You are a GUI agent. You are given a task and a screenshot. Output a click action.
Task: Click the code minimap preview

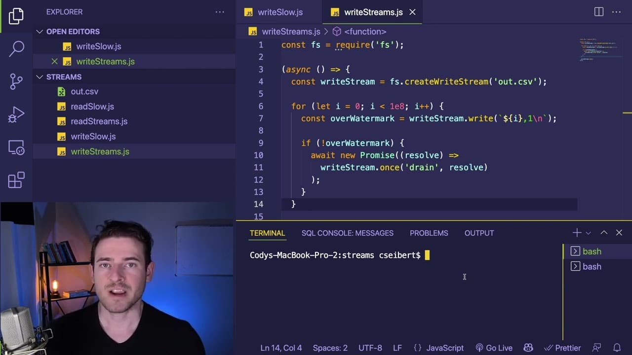600,49
